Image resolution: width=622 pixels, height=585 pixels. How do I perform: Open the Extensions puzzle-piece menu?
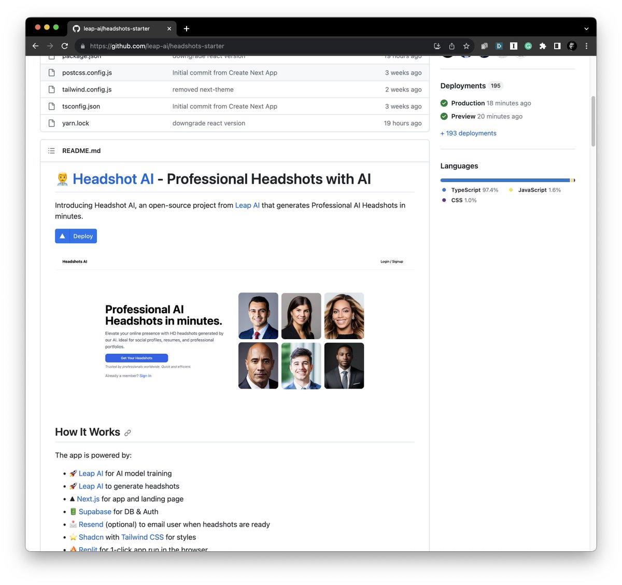tap(543, 46)
